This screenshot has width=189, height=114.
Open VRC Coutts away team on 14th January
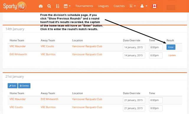pyautogui.click(x=47, y=46)
